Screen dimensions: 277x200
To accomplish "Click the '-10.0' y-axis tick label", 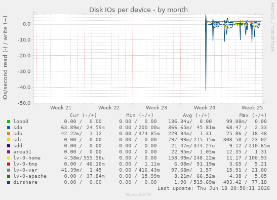I will coord(24,40).
